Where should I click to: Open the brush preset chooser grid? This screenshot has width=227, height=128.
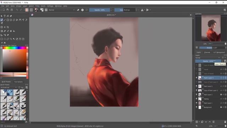click(x=46, y=10)
